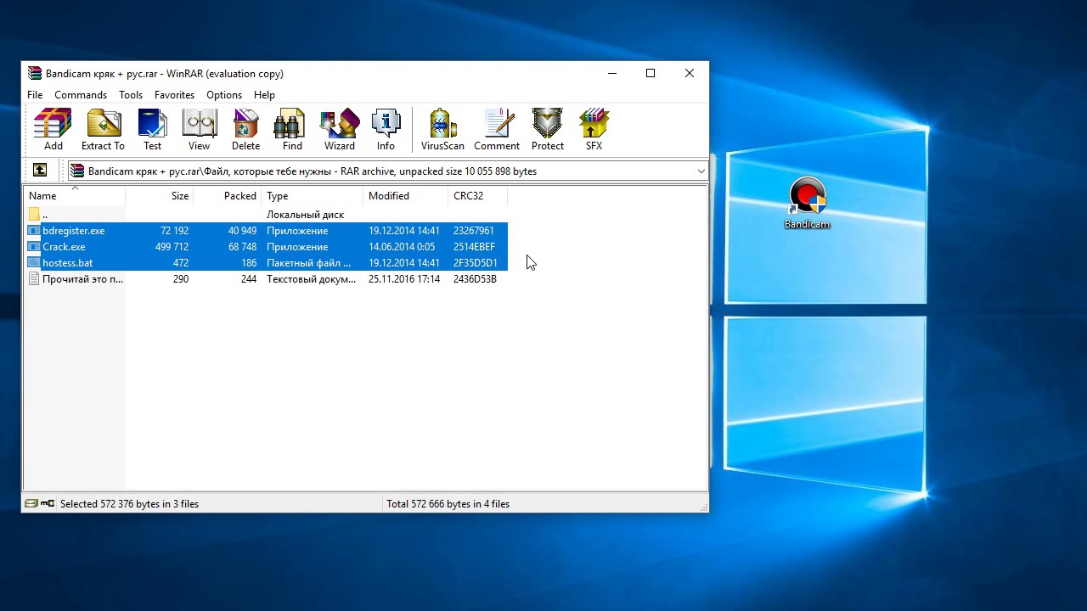Click the "Total 572 666 bytes" status text
The height and width of the screenshot is (611, 1087).
(448, 504)
